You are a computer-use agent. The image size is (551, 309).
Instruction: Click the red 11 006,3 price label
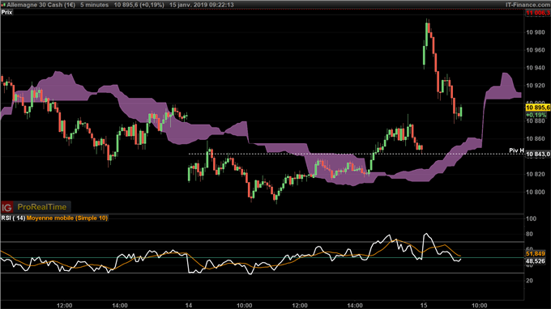pyautogui.click(x=538, y=13)
